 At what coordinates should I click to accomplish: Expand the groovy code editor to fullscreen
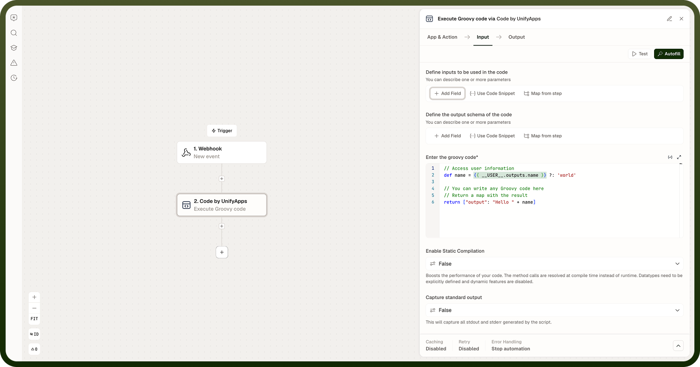pyautogui.click(x=679, y=157)
